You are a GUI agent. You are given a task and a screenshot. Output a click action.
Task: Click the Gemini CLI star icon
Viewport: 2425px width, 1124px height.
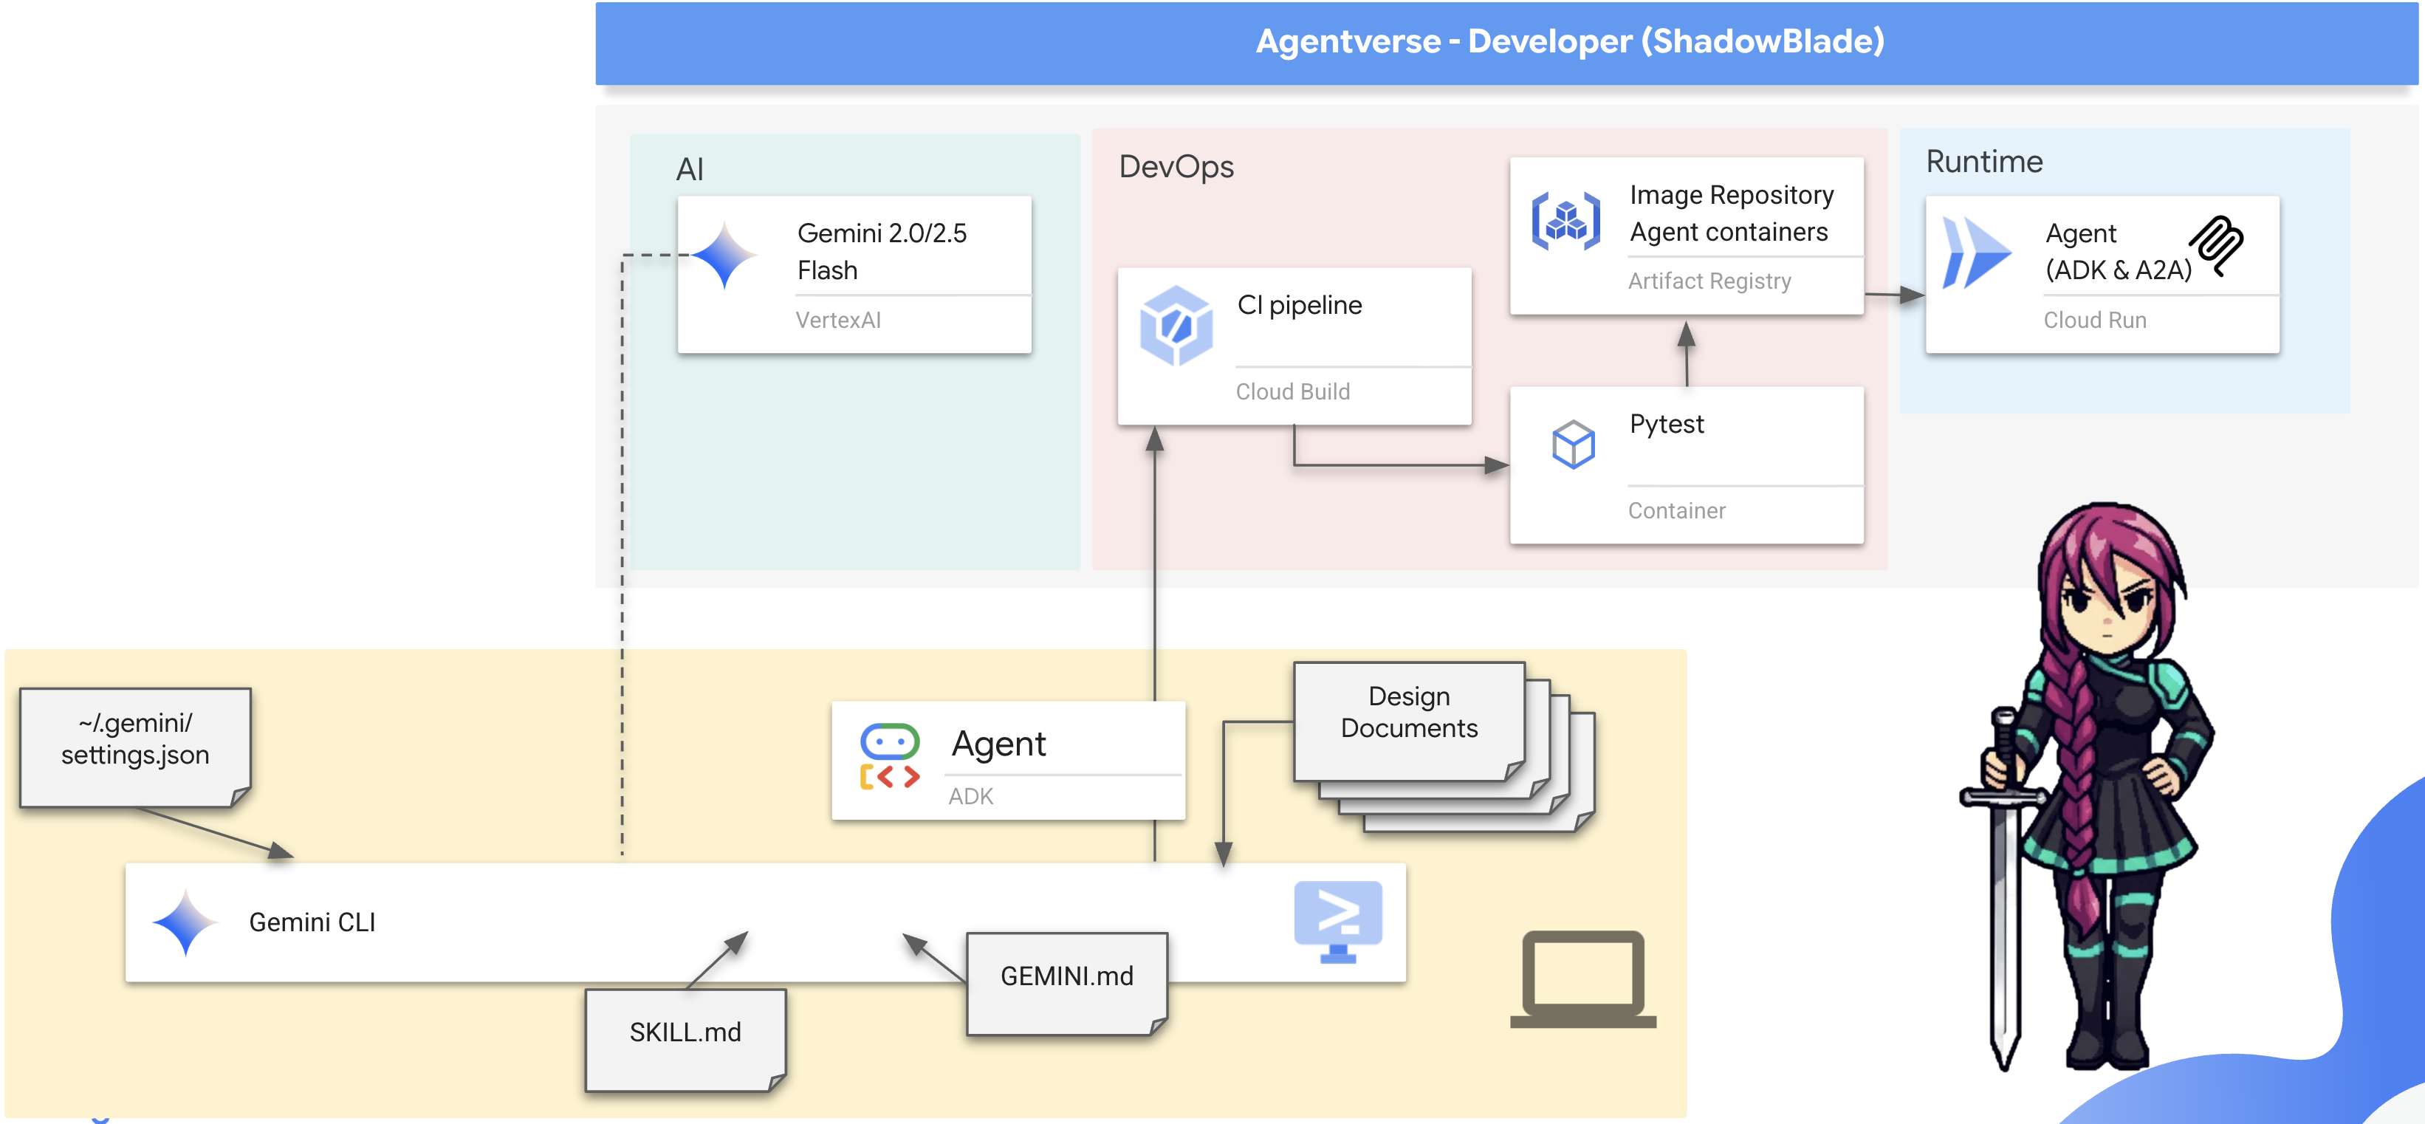[185, 922]
